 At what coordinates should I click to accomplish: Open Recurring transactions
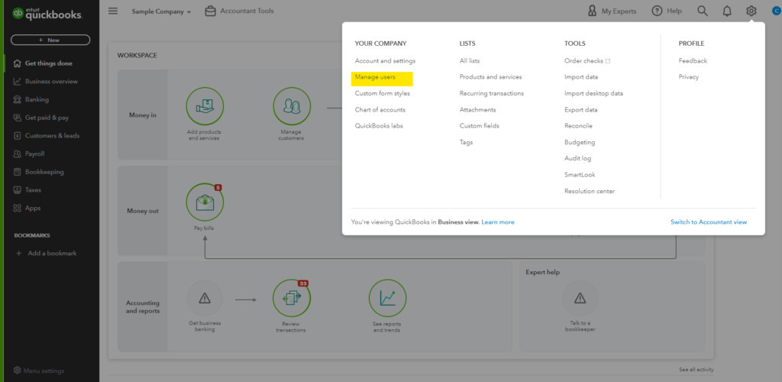(x=492, y=93)
